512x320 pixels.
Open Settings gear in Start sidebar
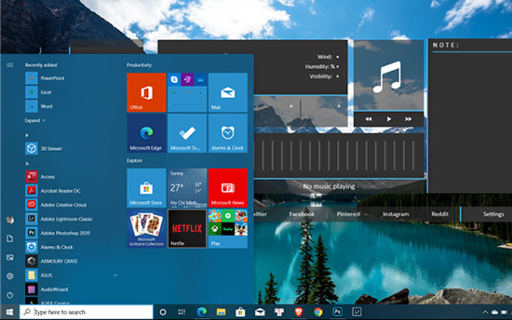coord(10,276)
